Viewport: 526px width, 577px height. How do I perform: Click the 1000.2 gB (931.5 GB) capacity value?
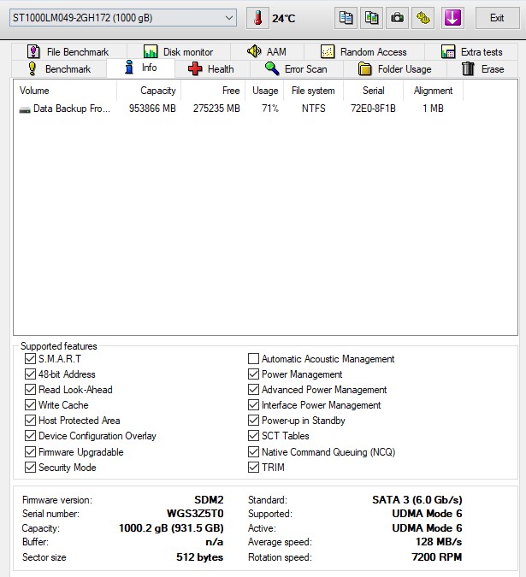(x=171, y=528)
